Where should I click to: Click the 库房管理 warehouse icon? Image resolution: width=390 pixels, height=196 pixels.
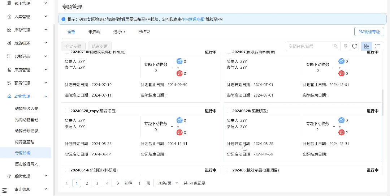pyautogui.click(x=9, y=70)
